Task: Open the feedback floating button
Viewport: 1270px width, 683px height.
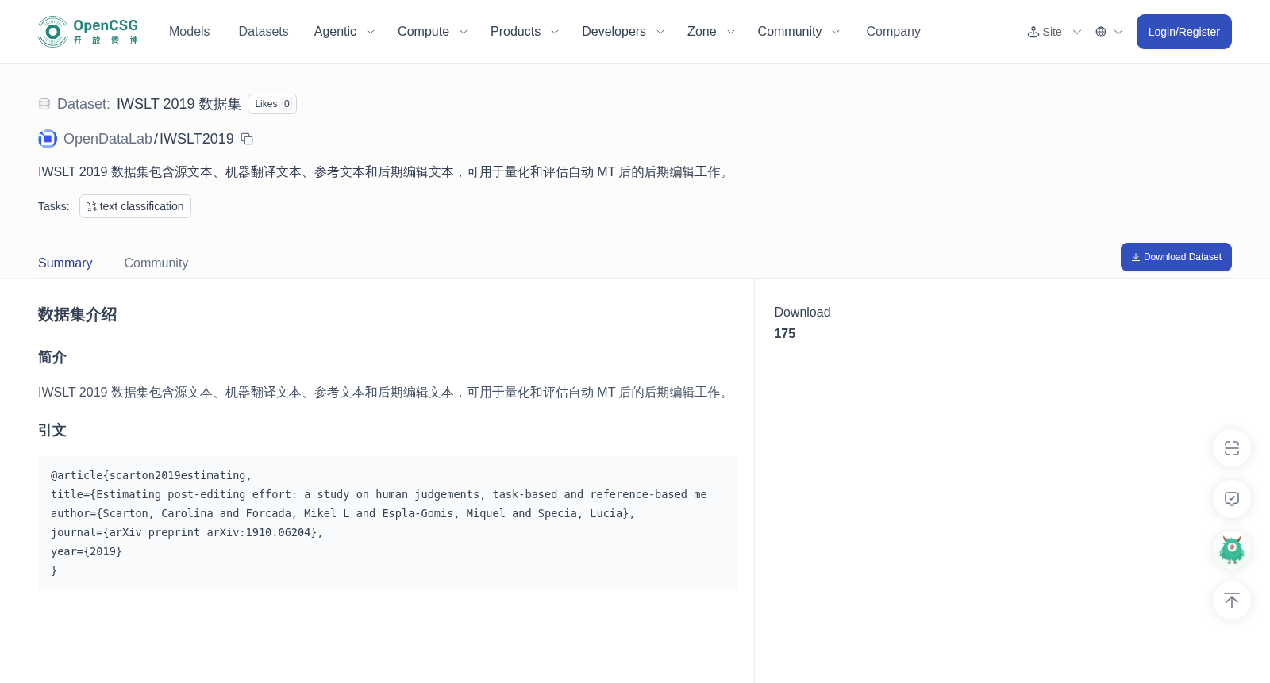Action: pos(1232,499)
